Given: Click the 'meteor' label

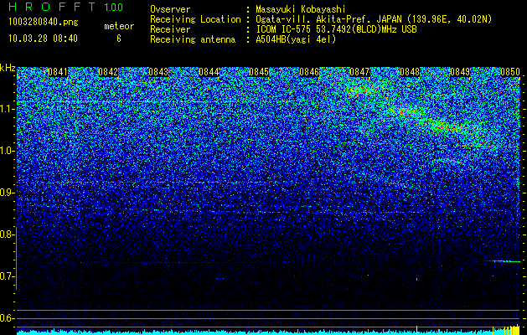Looking at the screenshot, I should coord(119,26).
